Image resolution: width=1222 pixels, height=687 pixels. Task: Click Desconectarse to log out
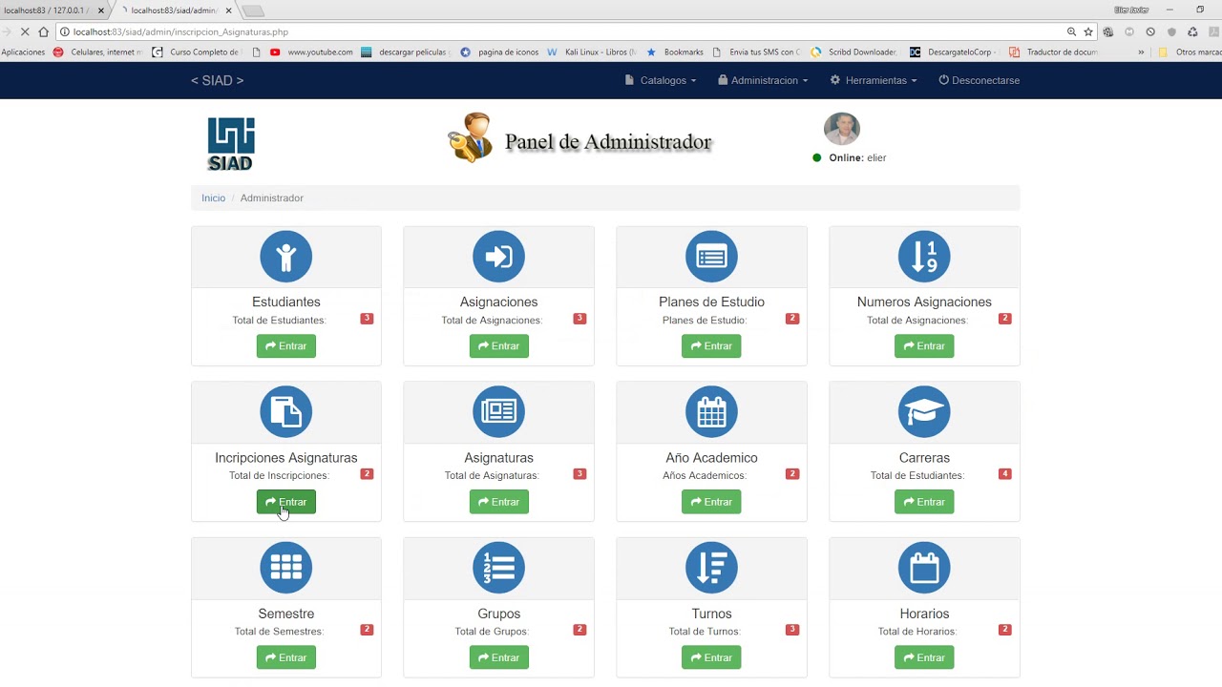(980, 80)
